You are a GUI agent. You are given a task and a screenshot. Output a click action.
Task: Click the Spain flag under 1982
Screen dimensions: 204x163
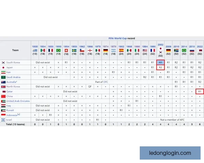[121, 50]
